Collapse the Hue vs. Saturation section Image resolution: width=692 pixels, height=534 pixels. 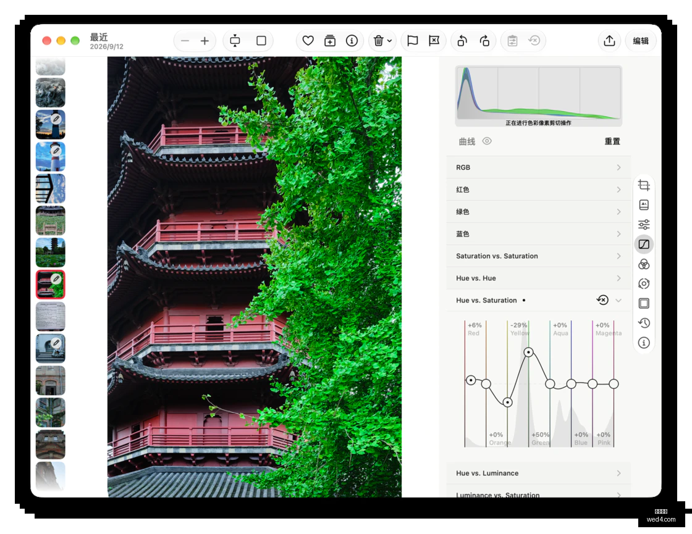[x=618, y=300]
